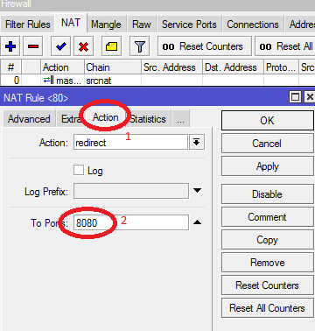Open the Connections tab
The image size is (315, 331).
tap(253, 25)
